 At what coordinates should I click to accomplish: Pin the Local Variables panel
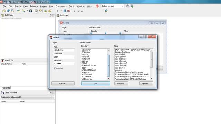point(50,93)
